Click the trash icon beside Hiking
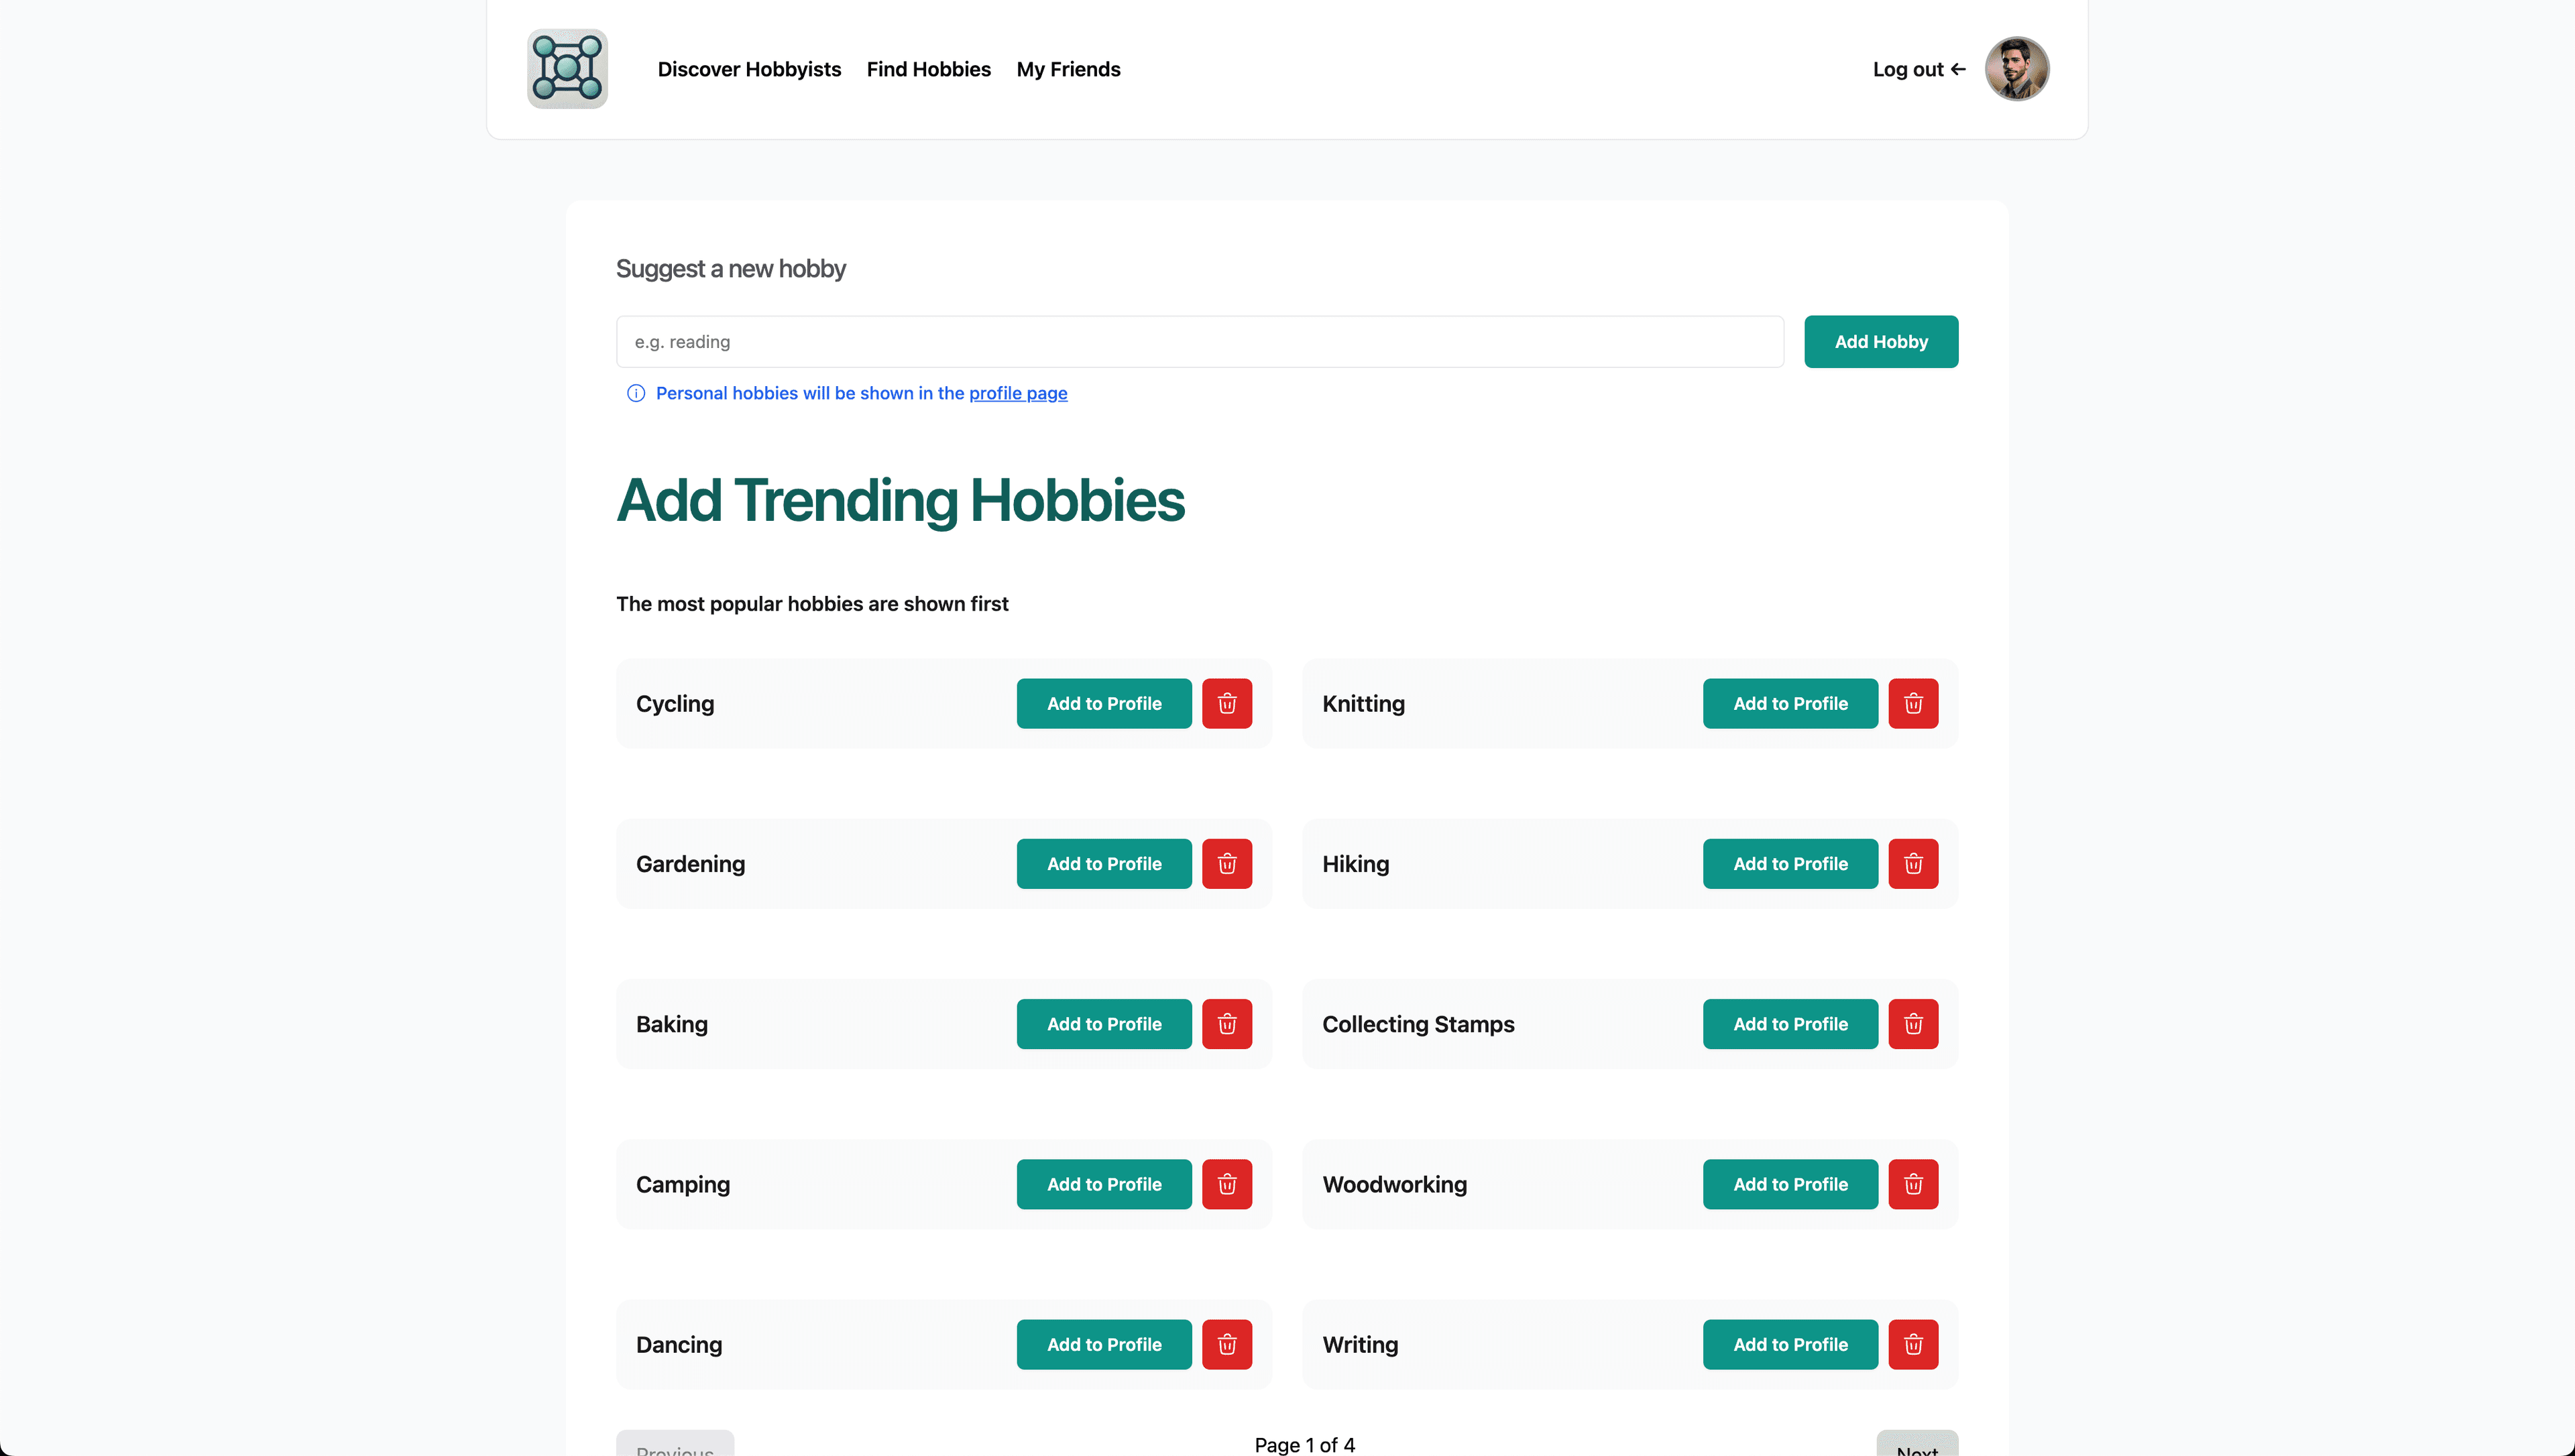 [x=1912, y=863]
